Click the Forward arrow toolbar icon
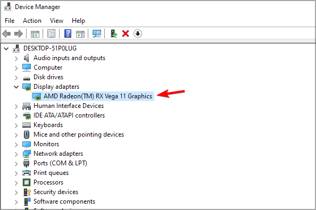Screen dimensions: 316x210 point(19,33)
